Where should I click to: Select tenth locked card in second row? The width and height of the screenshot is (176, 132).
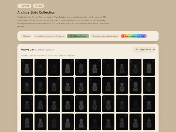(x=149, y=85)
